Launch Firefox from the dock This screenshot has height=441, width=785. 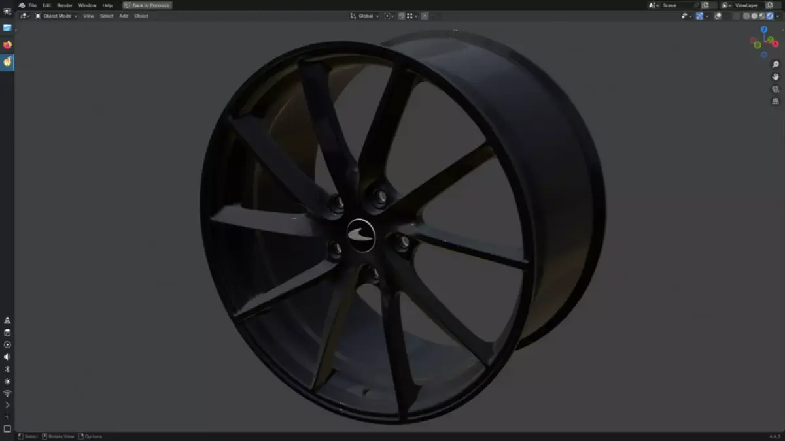pyautogui.click(x=7, y=44)
